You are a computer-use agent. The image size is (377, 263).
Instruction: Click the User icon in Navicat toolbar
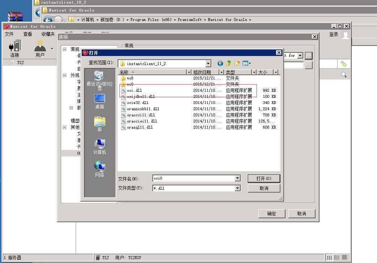(x=40, y=46)
